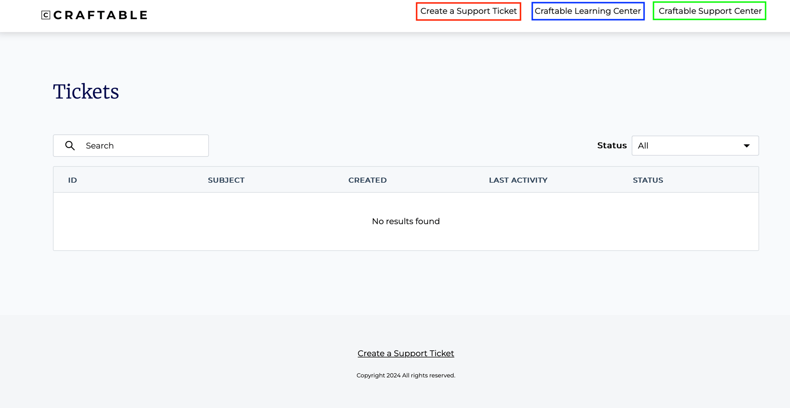Image resolution: width=790 pixels, height=408 pixels.
Task: Visit the Craftable Learning Center
Action: click(x=588, y=11)
